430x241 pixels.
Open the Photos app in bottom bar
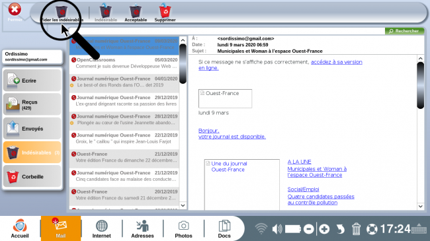point(183,228)
